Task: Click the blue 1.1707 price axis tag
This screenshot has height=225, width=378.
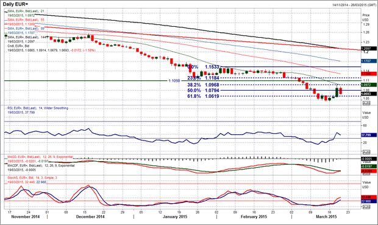Action: tap(369, 61)
